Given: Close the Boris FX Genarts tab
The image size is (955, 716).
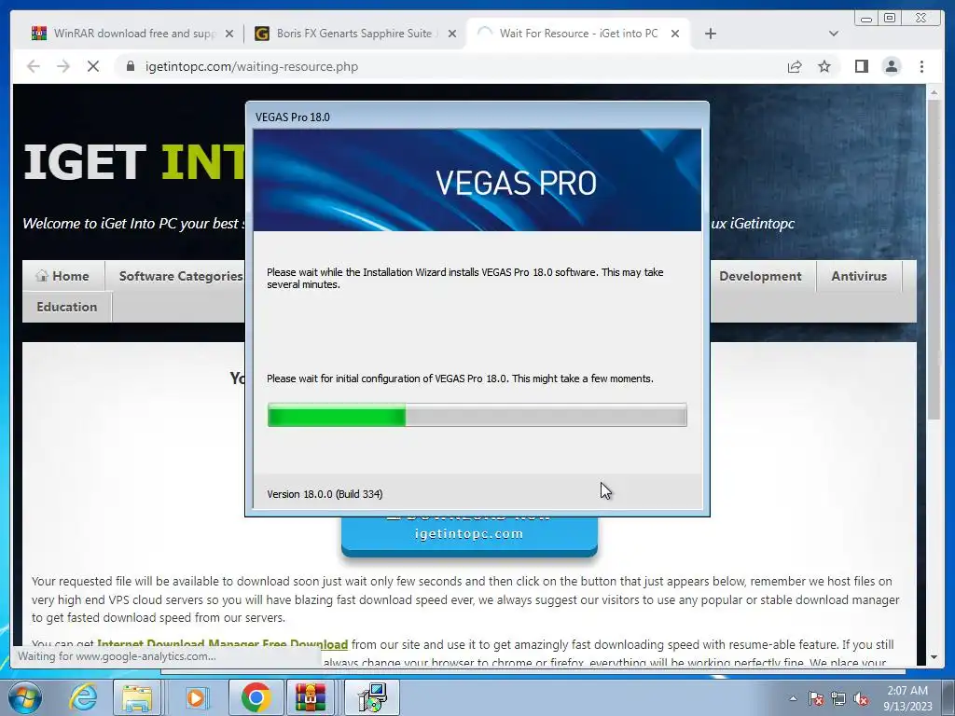Looking at the screenshot, I should 452,34.
